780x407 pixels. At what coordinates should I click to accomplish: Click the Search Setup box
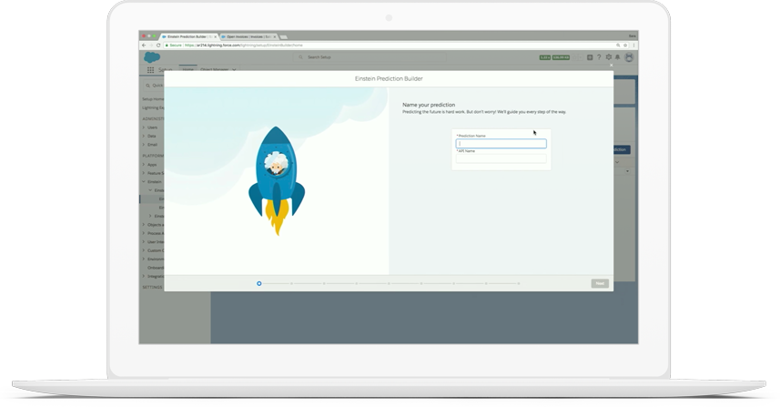(x=370, y=57)
